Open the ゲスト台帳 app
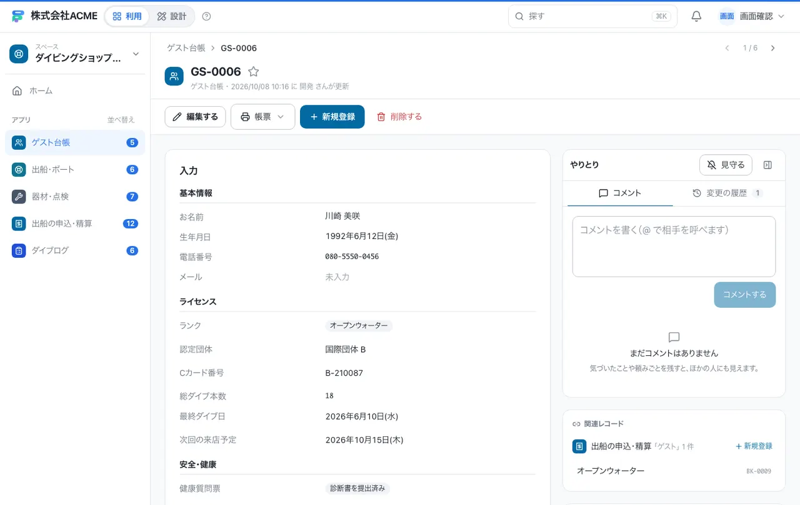This screenshot has height=505, width=800. 75,142
